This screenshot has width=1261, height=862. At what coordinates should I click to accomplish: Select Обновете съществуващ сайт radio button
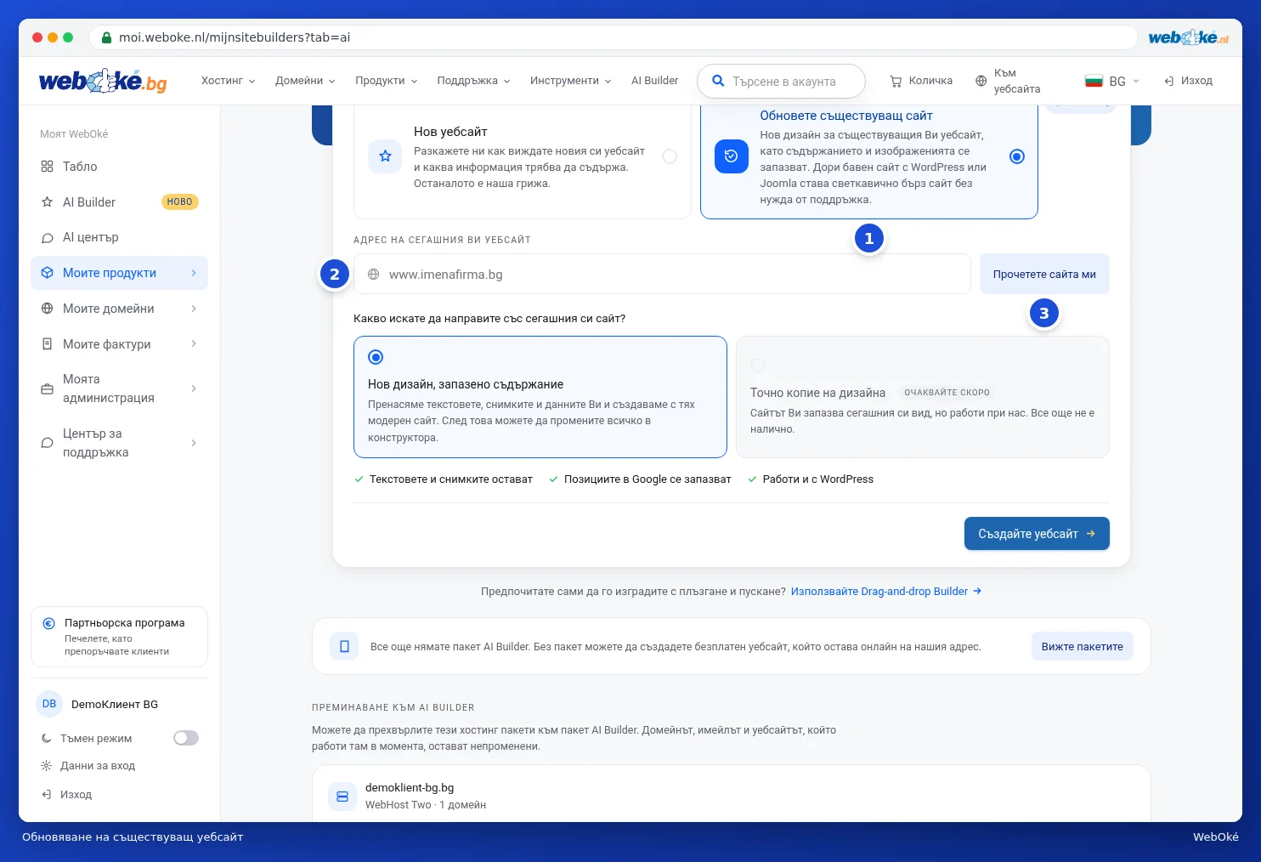click(1017, 156)
